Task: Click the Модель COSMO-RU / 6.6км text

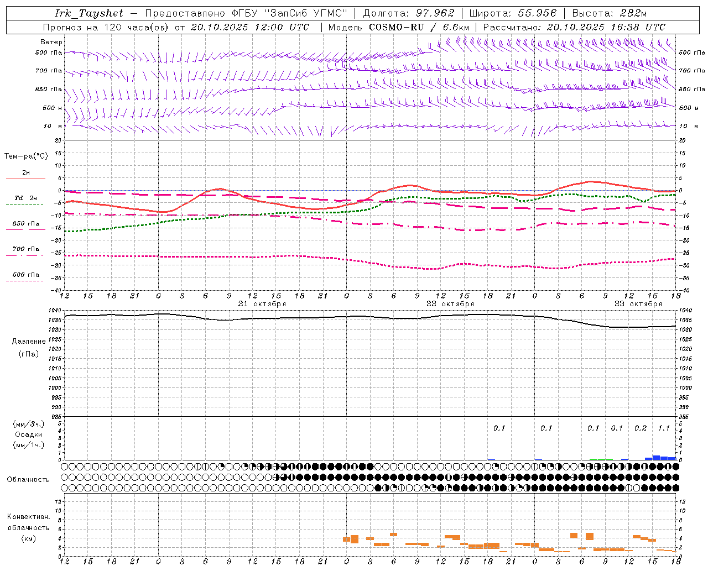Action: pos(399,27)
